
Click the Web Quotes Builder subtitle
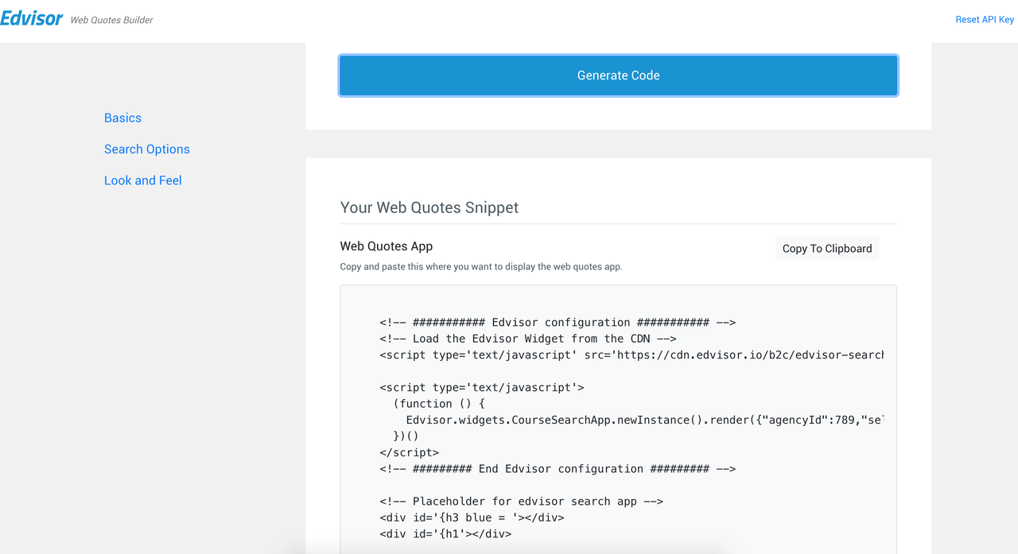pyautogui.click(x=111, y=20)
